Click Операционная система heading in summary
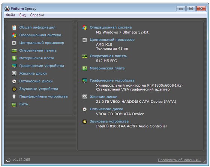Image resolution: width=210 pixels, height=167 pixels. click(x=111, y=27)
